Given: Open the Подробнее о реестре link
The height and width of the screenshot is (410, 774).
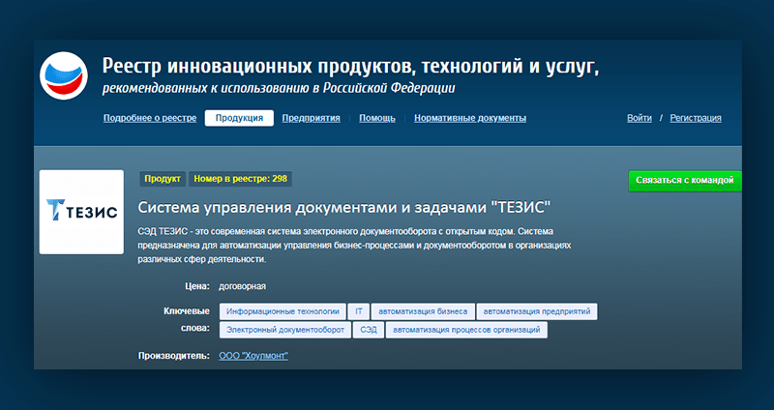Looking at the screenshot, I should [x=150, y=118].
